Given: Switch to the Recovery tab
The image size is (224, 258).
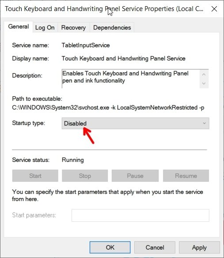Looking at the screenshot, I should click(73, 27).
